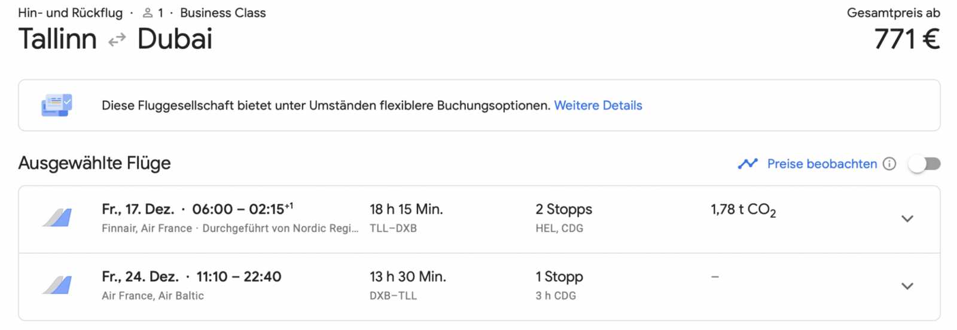Viewport: 957px width, 330px height.
Task: Select the 1,78 t CO2 emissions value
Action: [x=743, y=210]
